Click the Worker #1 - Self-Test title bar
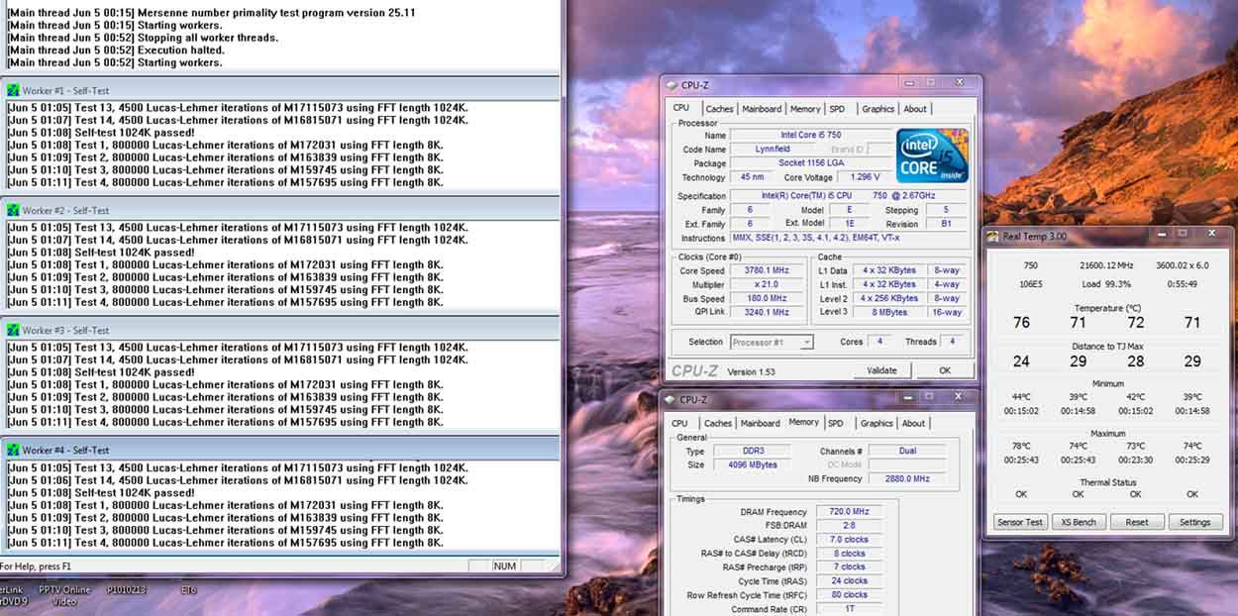 click(280, 91)
